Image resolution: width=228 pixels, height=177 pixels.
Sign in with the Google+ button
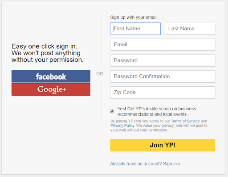pos(51,89)
